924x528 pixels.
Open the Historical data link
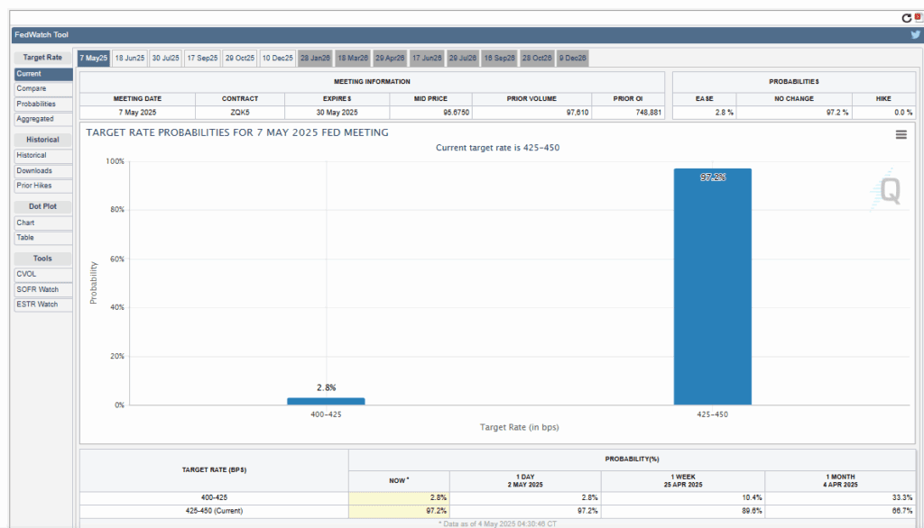(32, 155)
